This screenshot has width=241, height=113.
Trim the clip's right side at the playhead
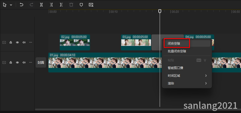click(x=61, y=5)
